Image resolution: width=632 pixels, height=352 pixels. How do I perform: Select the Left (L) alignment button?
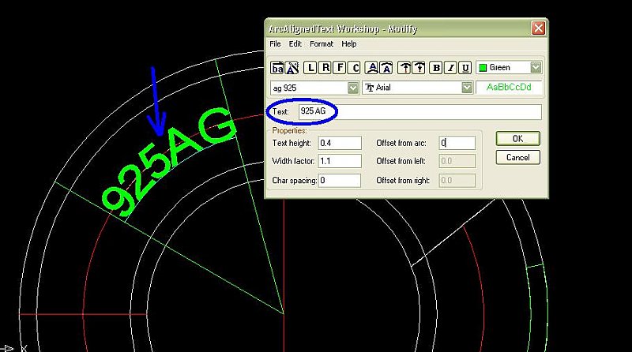[310, 68]
